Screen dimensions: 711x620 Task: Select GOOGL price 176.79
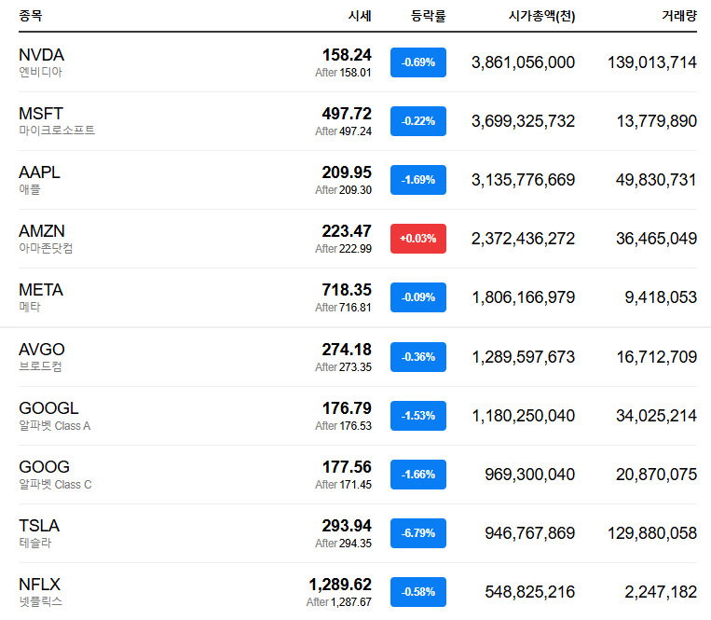click(347, 408)
